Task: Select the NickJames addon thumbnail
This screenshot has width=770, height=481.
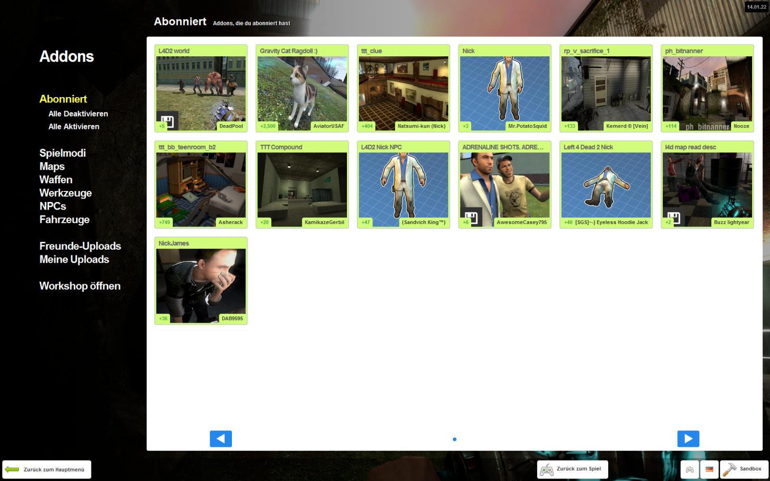Action: (201, 281)
